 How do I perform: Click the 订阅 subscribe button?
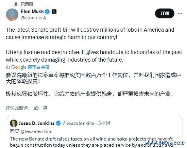tap(165, 13)
